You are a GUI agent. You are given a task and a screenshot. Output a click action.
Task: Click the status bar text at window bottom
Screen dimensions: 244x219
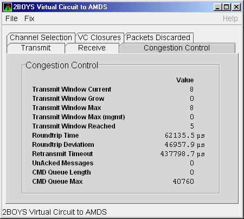54,212
